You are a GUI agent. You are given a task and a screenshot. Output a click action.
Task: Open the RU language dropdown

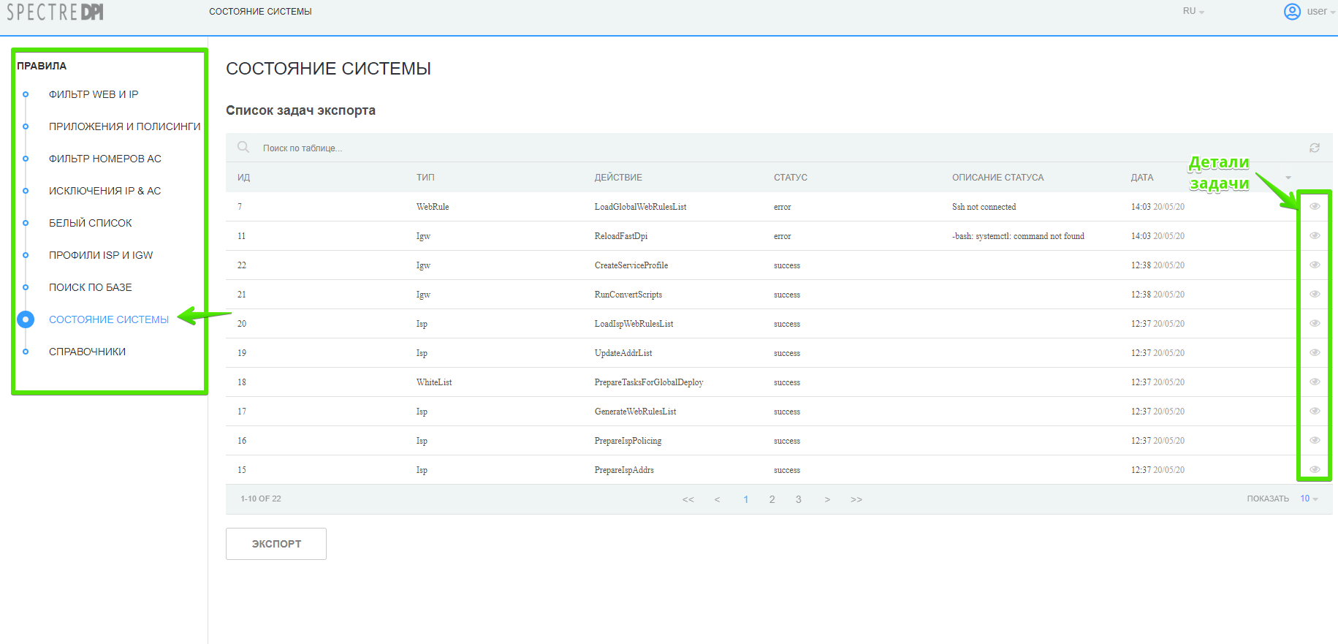point(1193,12)
